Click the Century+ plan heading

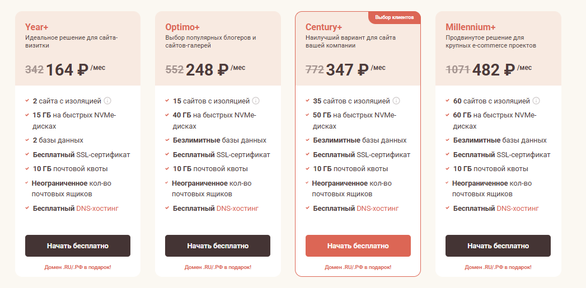click(x=324, y=27)
